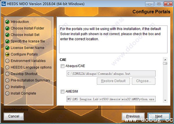Click the portals list scrollbar thumb

tap(165, 63)
